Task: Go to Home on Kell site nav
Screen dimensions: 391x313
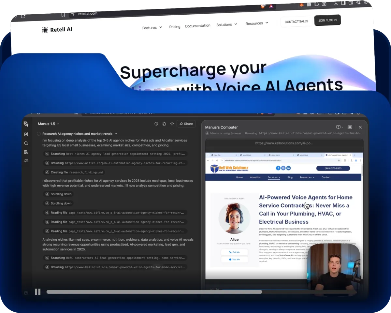Action: tap(239, 177)
